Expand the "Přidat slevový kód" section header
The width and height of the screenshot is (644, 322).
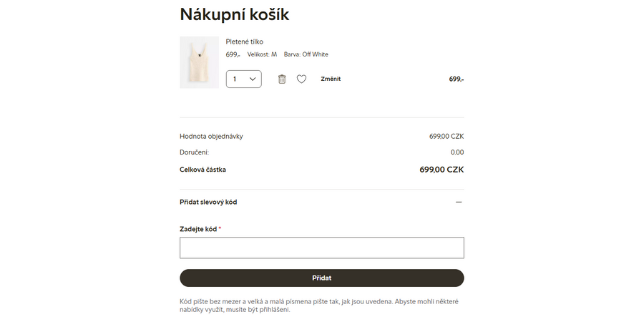(208, 202)
